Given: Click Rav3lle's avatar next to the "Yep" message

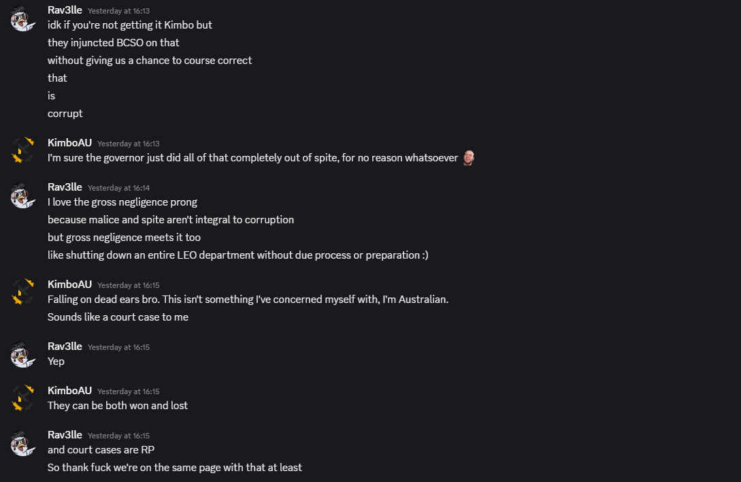Looking at the screenshot, I should [x=22, y=354].
